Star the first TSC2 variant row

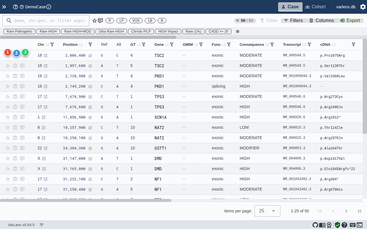click(7, 55)
